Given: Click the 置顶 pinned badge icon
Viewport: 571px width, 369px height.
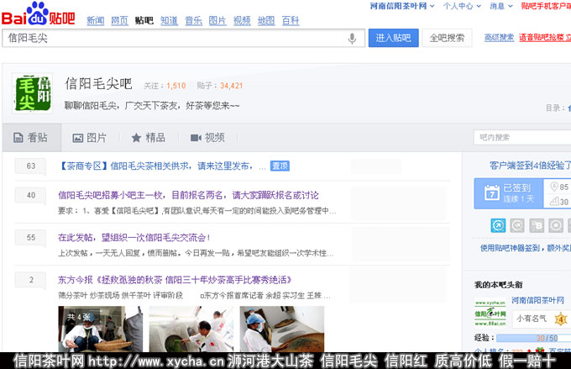Looking at the screenshot, I should click(280, 166).
